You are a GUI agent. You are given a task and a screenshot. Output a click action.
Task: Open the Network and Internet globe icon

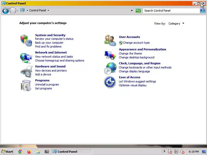(26, 58)
